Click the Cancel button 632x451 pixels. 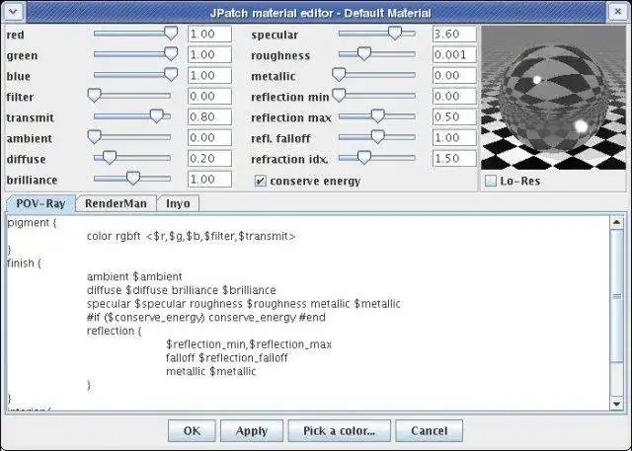pos(430,431)
